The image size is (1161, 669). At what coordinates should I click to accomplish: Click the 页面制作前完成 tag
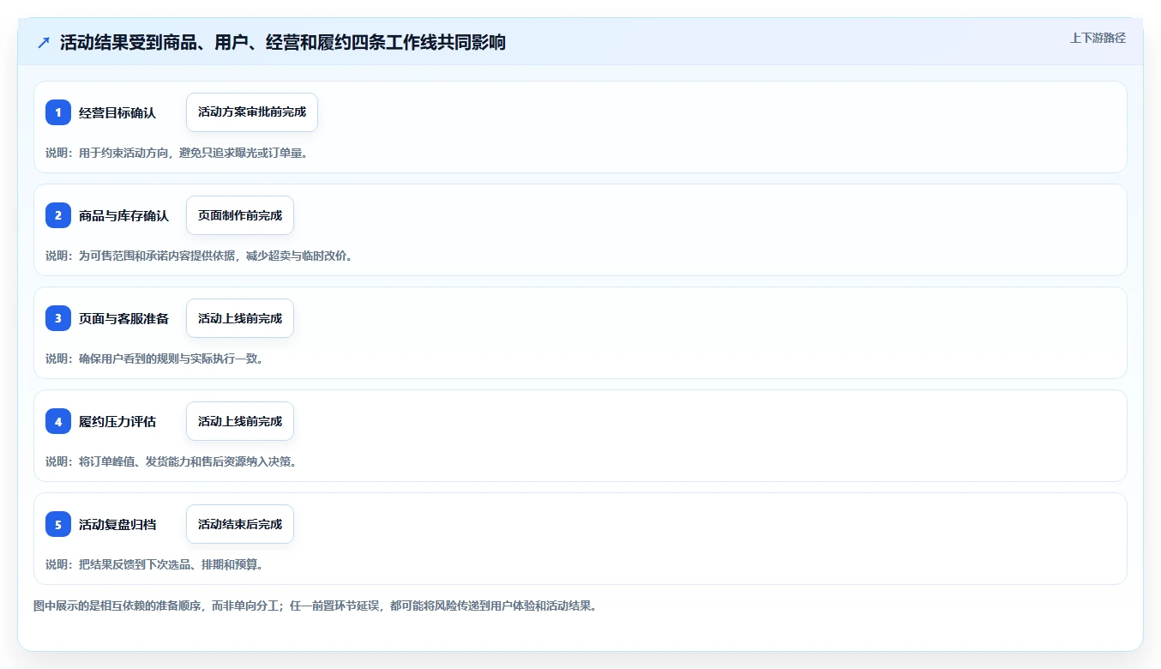pos(240,215)
